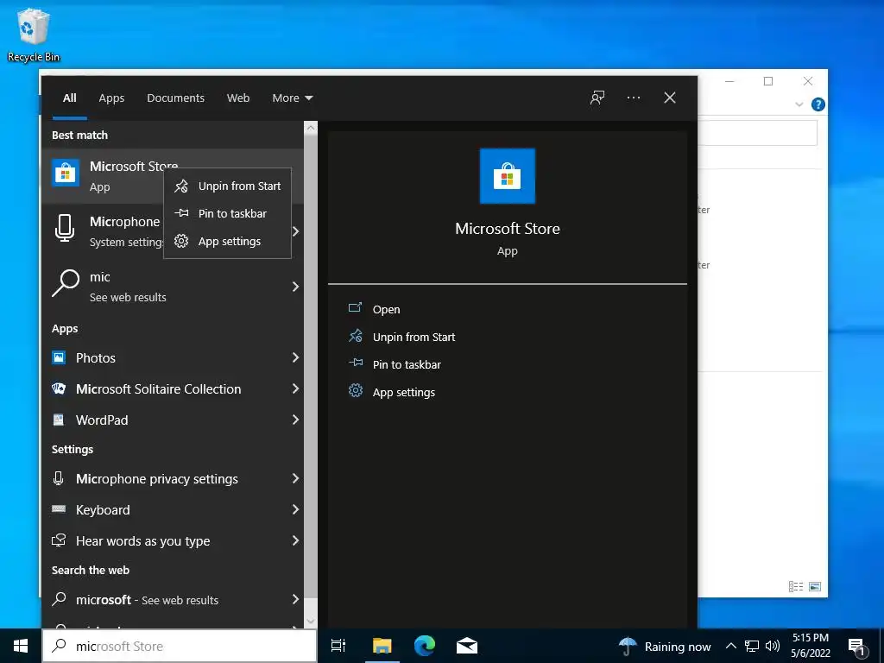Expand the WordPad result chevron

click(x=295, y=420)
